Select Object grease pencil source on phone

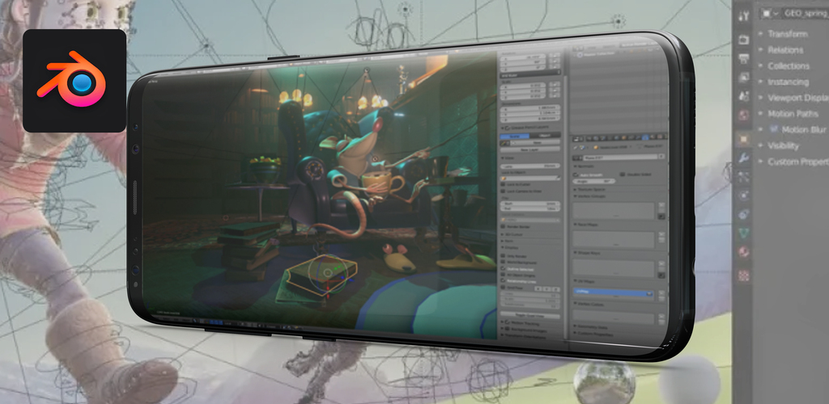click(545, 136)
